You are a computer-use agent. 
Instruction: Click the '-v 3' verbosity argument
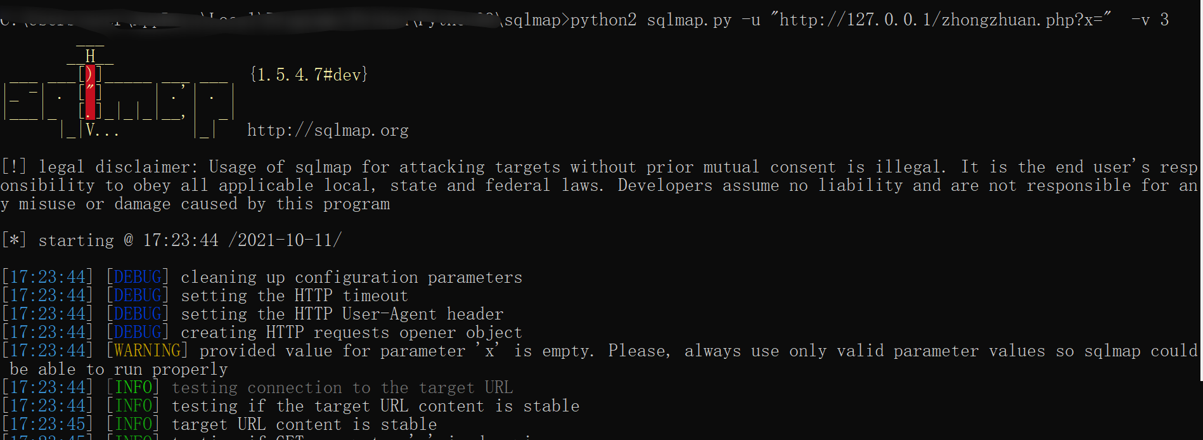(x=1150, y=20)
